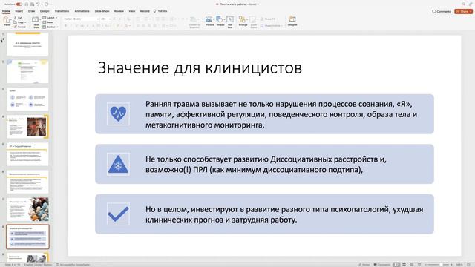Screen dimensions: 475x267
Task: Click the Reset slide button
Action: (x=48, y=22)
